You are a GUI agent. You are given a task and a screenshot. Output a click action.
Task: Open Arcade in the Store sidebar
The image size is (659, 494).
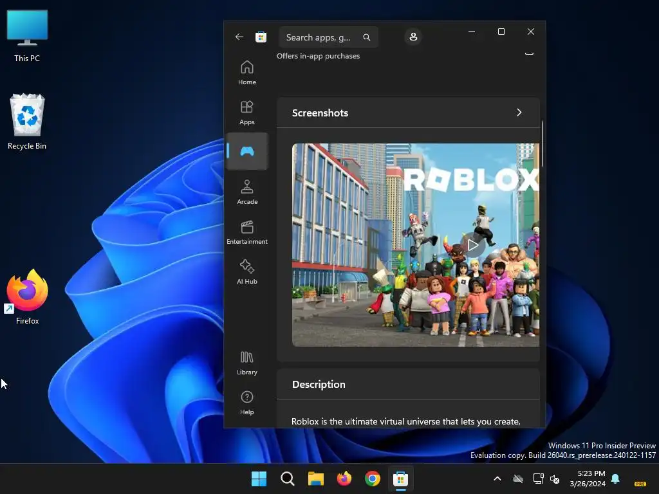coord(247,192)
